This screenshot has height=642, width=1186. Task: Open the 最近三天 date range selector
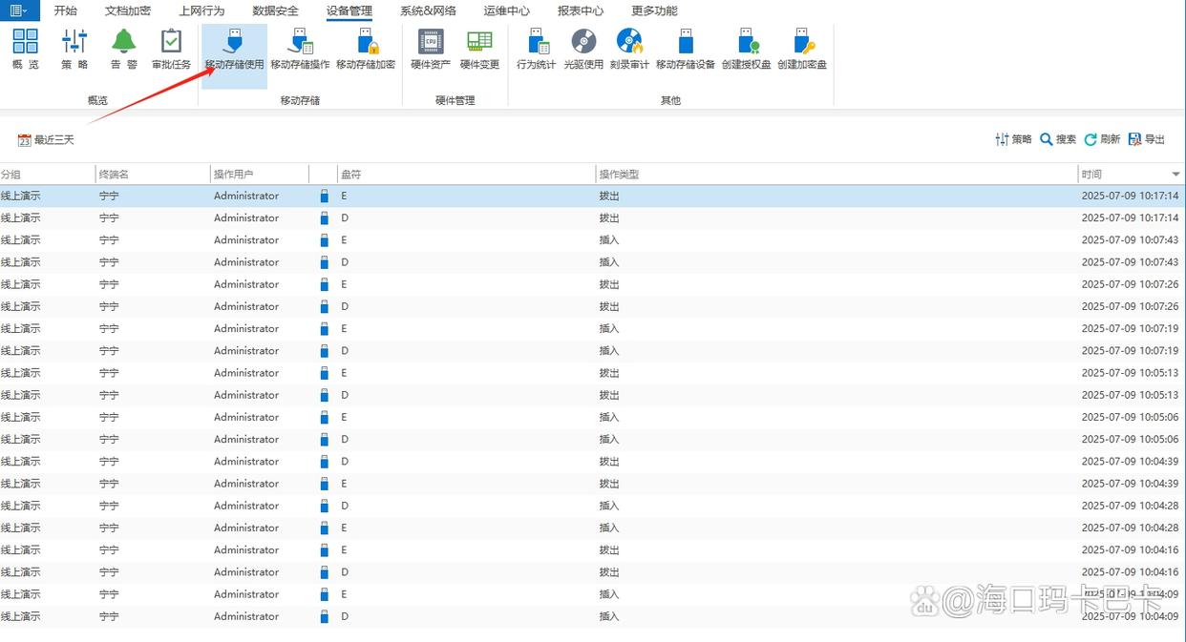coord(46,140)
